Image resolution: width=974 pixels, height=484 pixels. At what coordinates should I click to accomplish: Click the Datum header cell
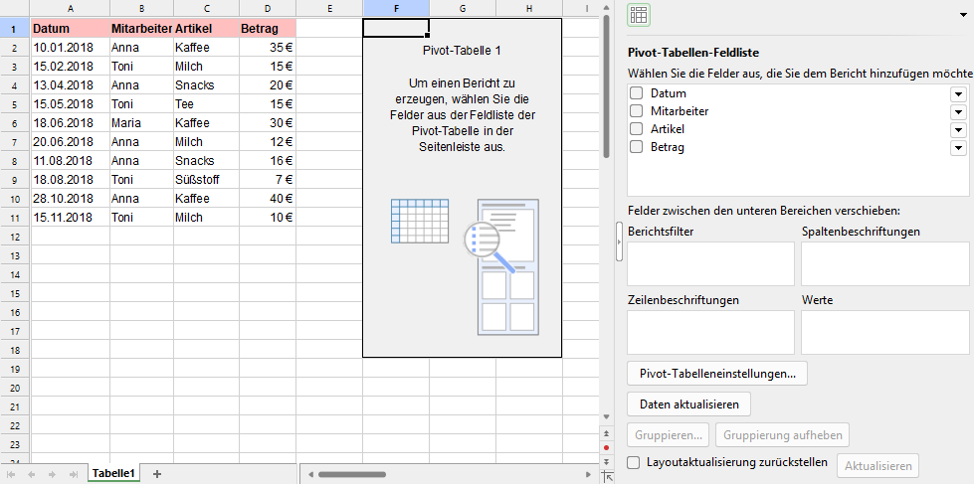pyautogui.click(x=71, y=29)
